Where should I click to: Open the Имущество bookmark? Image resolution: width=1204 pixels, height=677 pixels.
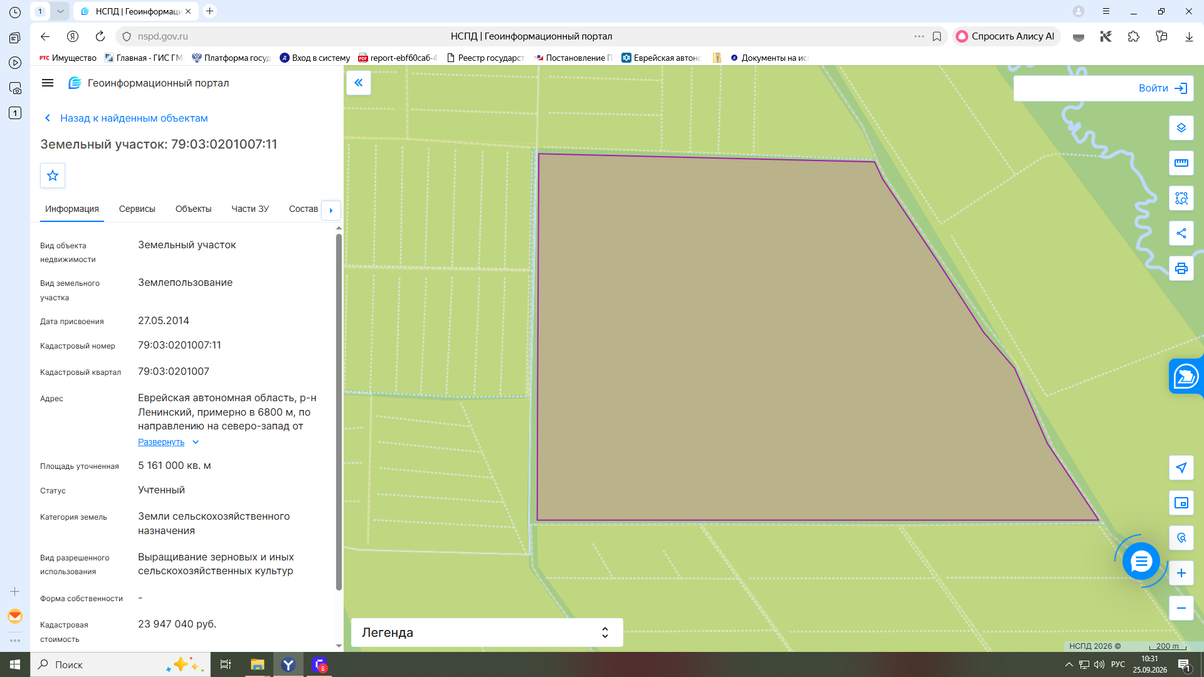click(68, 58)
